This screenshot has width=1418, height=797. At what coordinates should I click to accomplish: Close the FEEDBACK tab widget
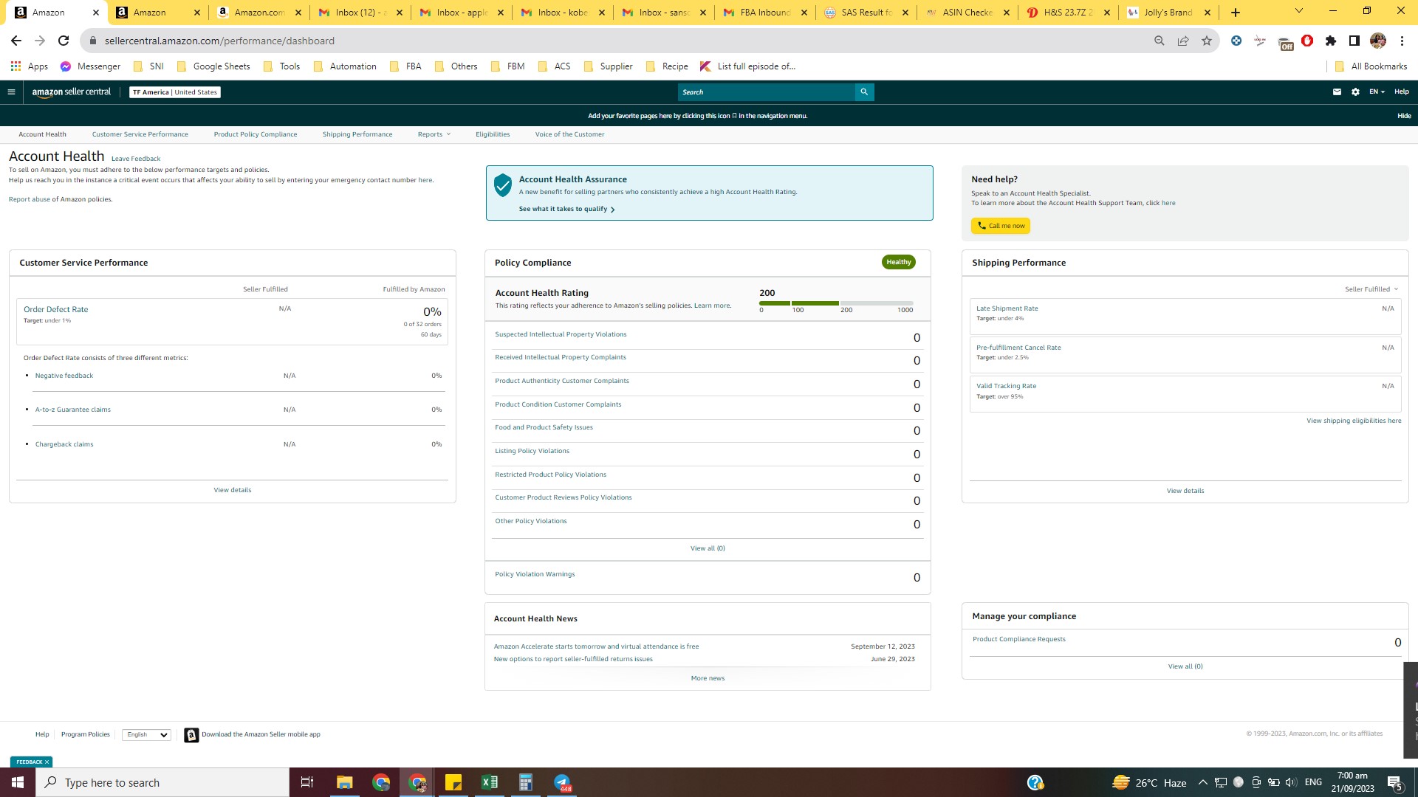(x=47, y=762)
